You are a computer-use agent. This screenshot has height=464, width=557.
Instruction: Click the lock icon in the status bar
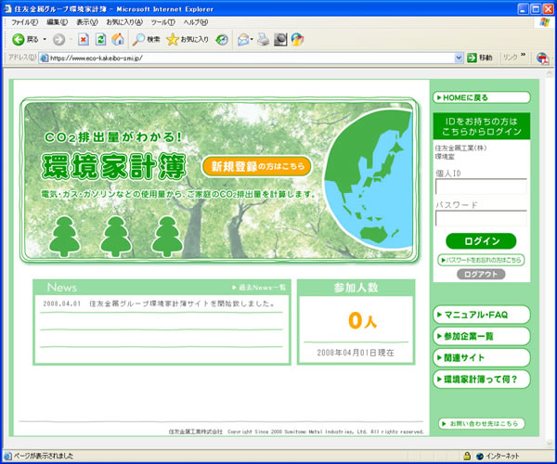pos(467,456)
